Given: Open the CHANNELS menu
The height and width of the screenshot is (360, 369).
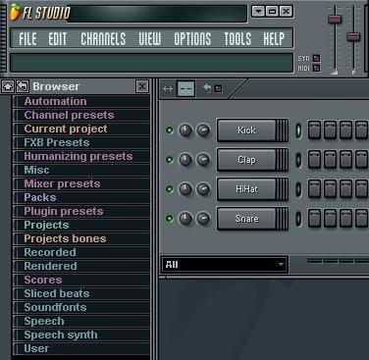Looking at the screenshot, I should pos(103,39).
